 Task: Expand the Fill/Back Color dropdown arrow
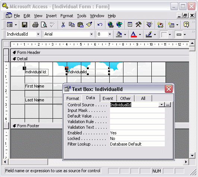[x=125, y=34]
